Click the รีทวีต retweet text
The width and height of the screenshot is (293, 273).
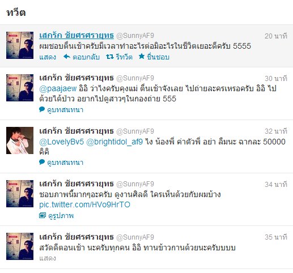pyautogui.click(x=124, y=57)
